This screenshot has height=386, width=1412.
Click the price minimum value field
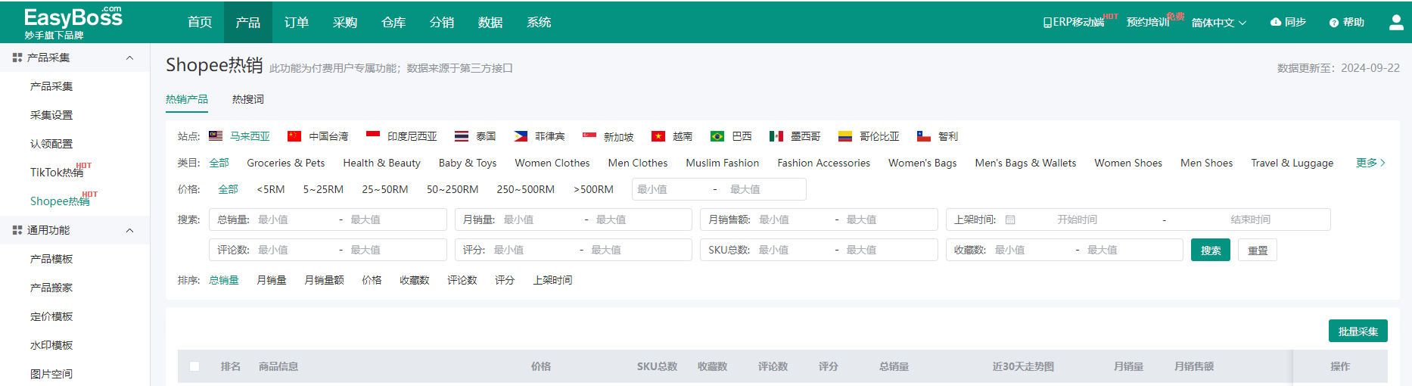671,189
